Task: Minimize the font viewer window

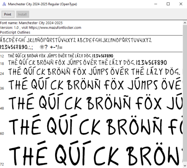Action: pyautogui.click(x=156, y=4)
